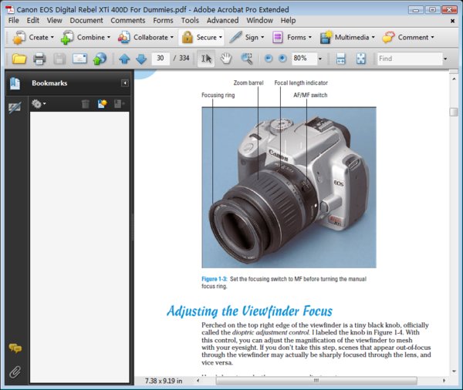Click the Adjusting the Viewfinder Focus heading
463x390 pixels.
[249, 311]
